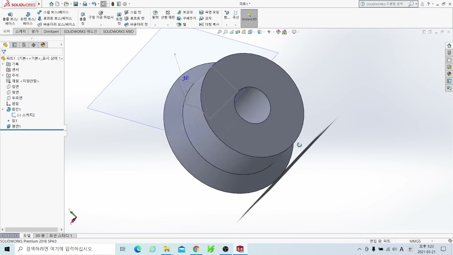Expand SOLIDWORKS menu arrow beside logo
453x255 pixels.
click(39, 4)
